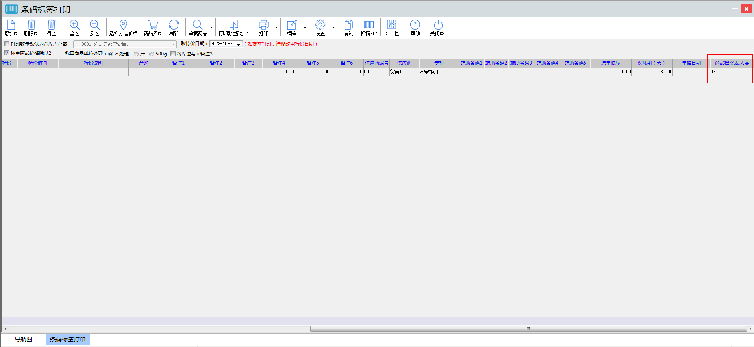Image resolution: width=754 pixels, height=347 pixels.
Task: Open the 取特价日期 date dropdown
Action: pyautogui.click(x=239, y=44)
